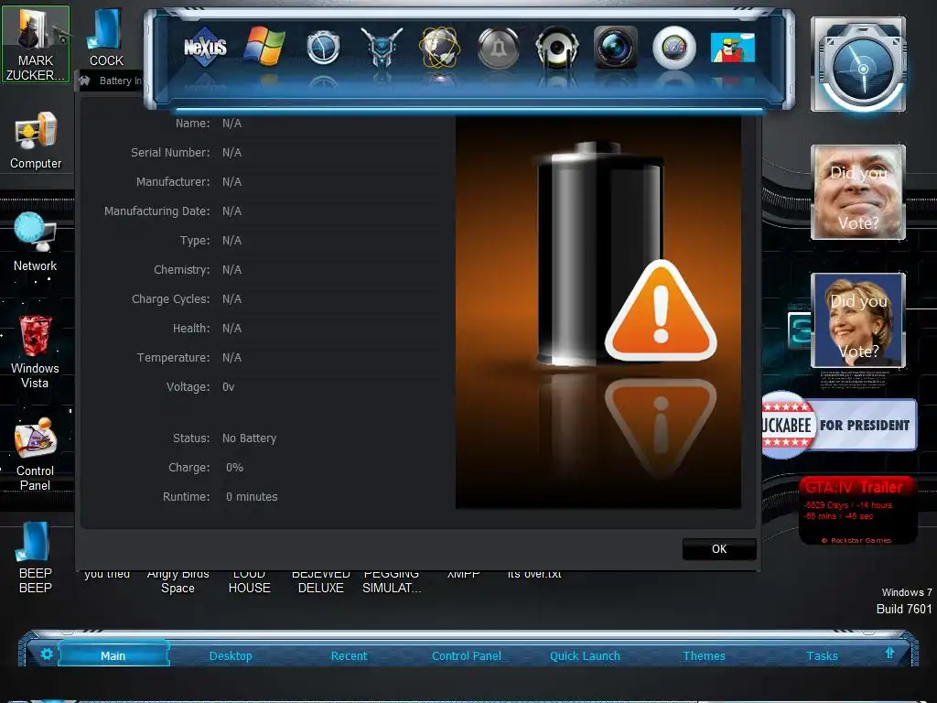This screenshot has width=937, height=703.
Task: Click the woman's 'Did you Vote?' gadget
Action: [858, 320]
